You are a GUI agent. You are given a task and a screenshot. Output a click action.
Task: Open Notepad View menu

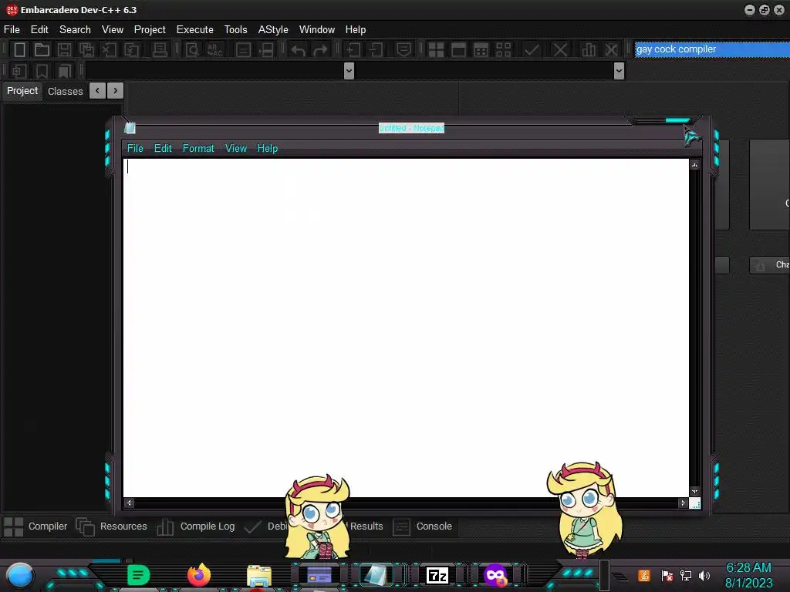(x=236, y=149)
